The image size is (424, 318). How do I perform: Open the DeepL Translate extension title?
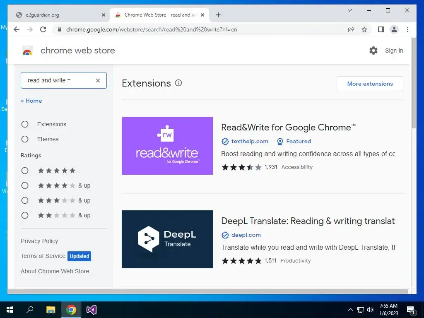(x=308, y=221)
